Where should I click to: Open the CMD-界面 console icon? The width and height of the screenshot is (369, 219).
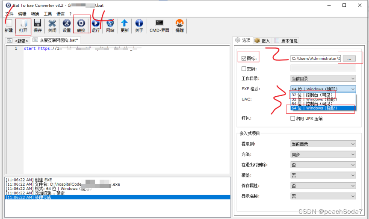pyautogui.click(x=159, y=26)
